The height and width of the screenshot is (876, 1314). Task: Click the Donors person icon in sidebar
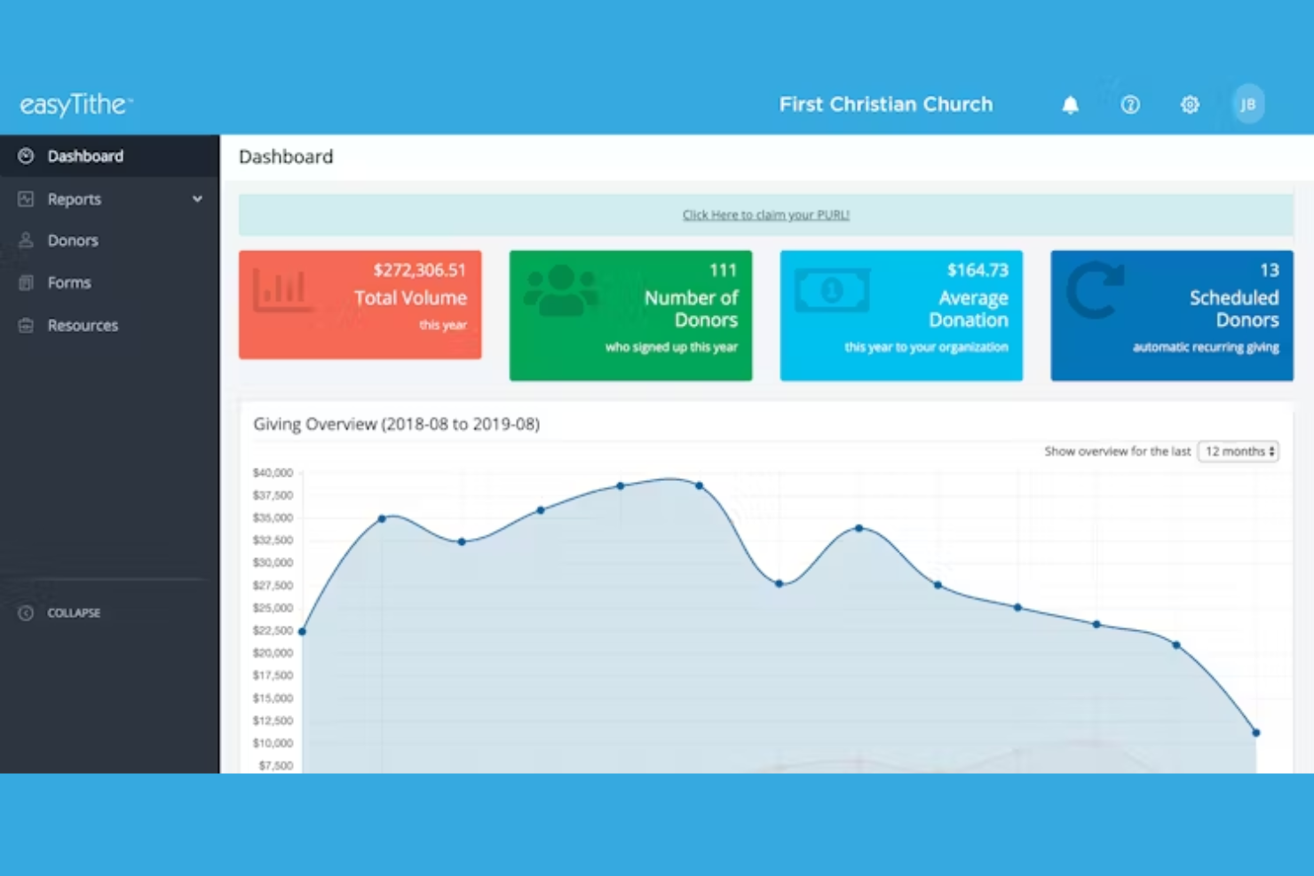(26, 241)
